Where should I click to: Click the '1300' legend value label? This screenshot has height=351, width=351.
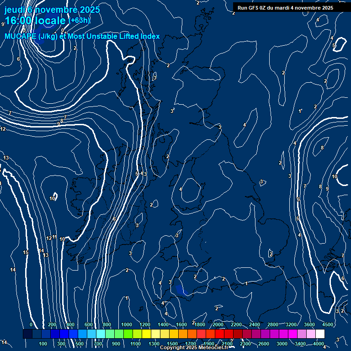click(x=154, y=344)
